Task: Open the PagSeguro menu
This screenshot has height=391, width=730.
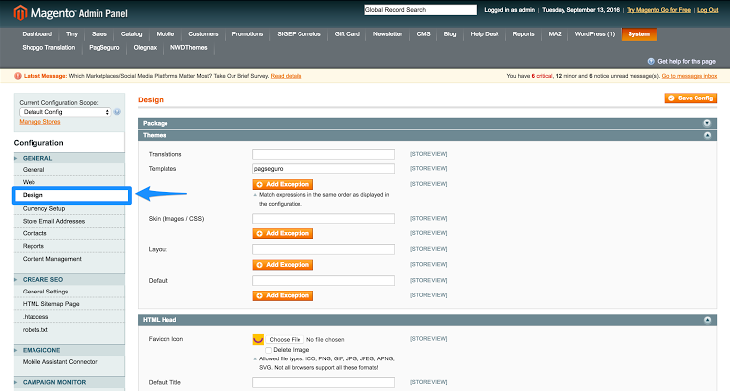Action: coord(104,47)
